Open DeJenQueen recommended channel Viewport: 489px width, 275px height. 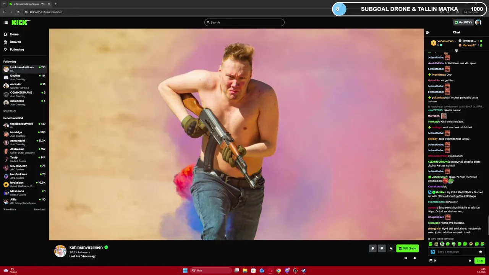[x=24, y=167]
